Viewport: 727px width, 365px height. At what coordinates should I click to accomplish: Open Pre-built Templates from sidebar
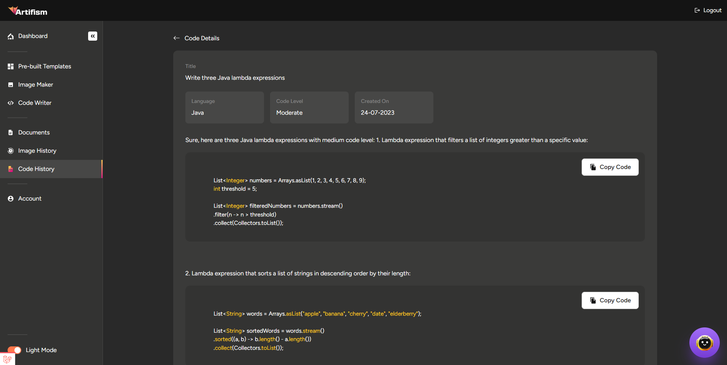click(44, 66)
